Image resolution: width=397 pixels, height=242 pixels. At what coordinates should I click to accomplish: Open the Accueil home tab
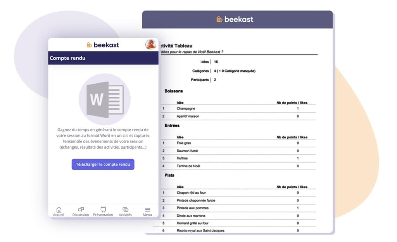point(59,211)
